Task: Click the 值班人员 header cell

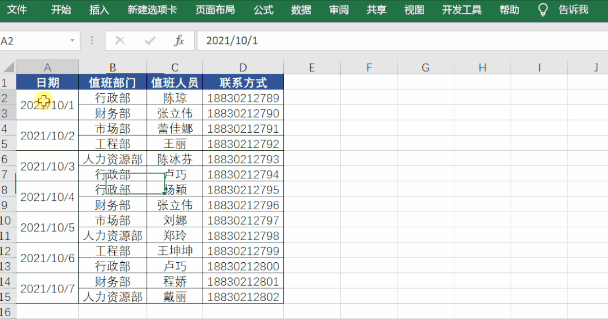Action: 175,82
